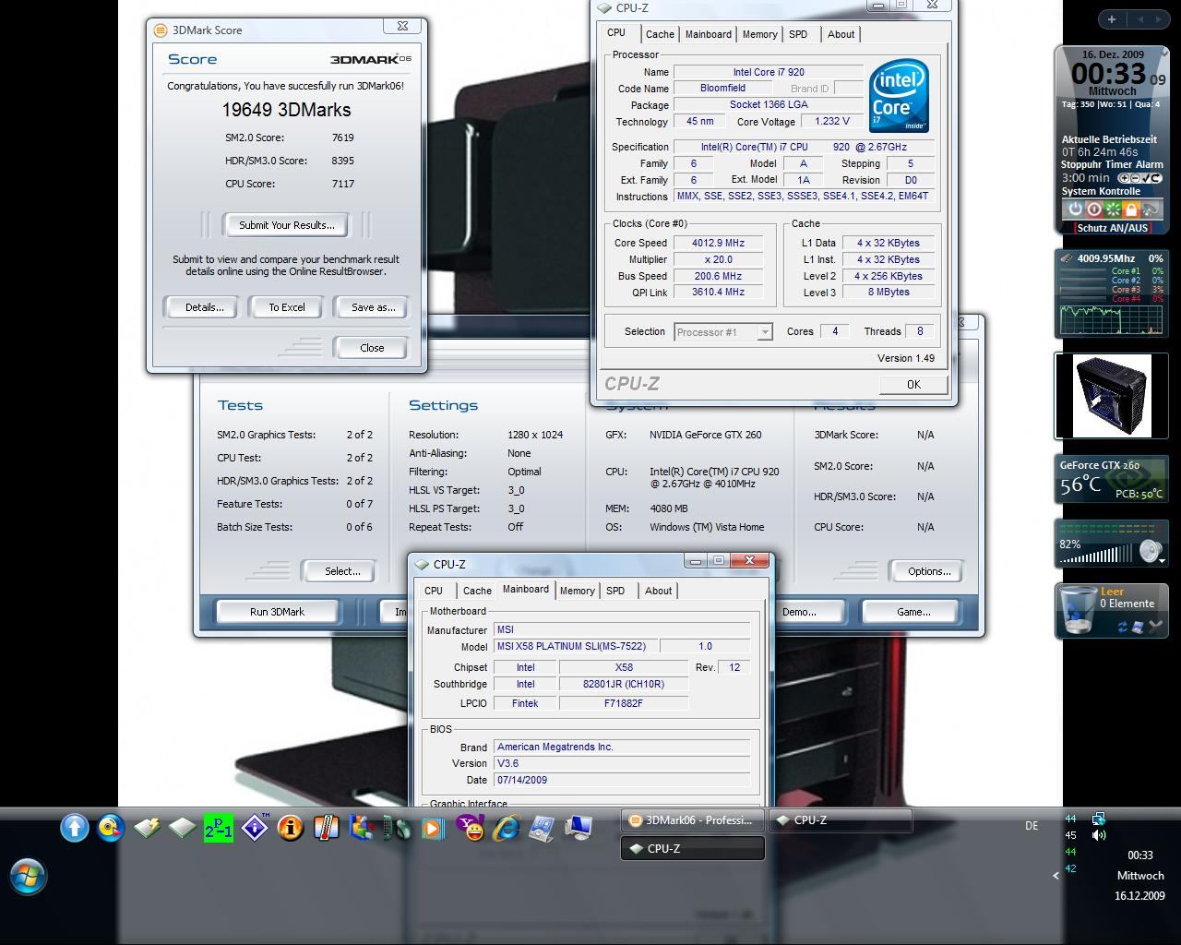This screenshot has width=1181, height=945.
Task: Click Submit Your Results button
Action: click(287, 225)
